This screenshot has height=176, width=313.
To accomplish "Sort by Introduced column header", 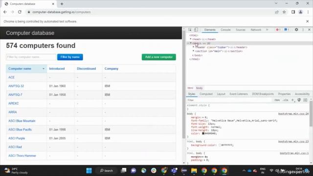I will click(57, 68).
